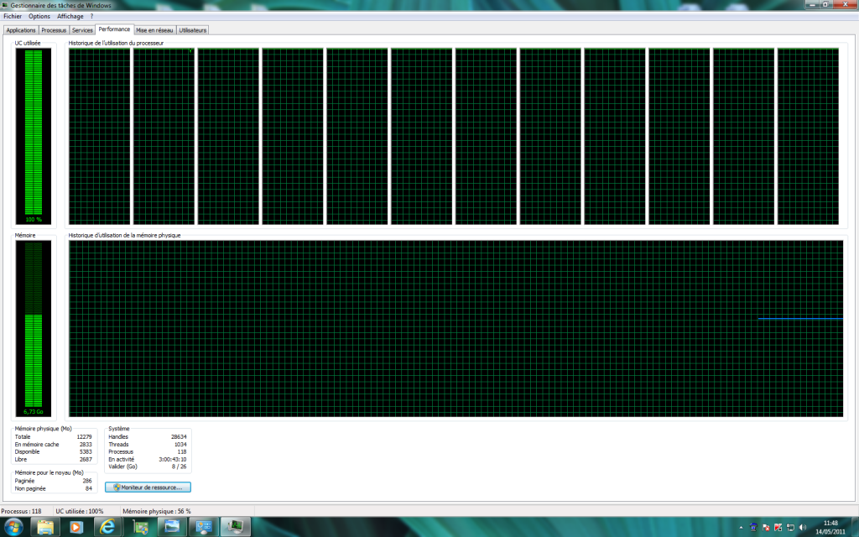Switch to the Utilisateurs tab
Viewport: 859px width, 537px height.
(x=193, y=30)
